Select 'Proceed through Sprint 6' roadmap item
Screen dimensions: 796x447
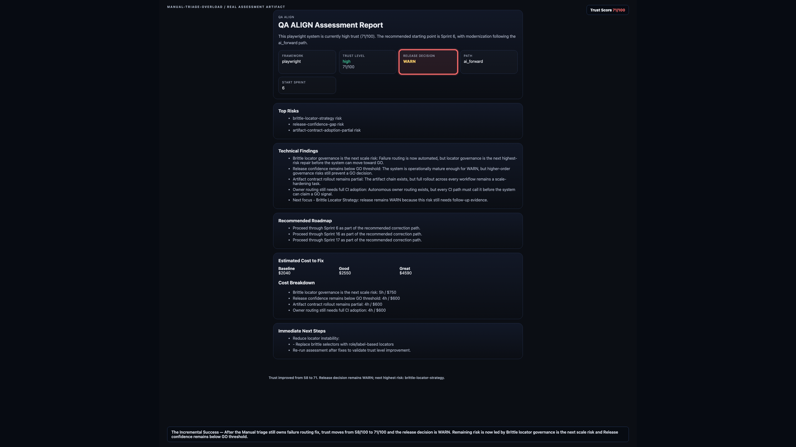pyautogui.click(x=357, y=228)
